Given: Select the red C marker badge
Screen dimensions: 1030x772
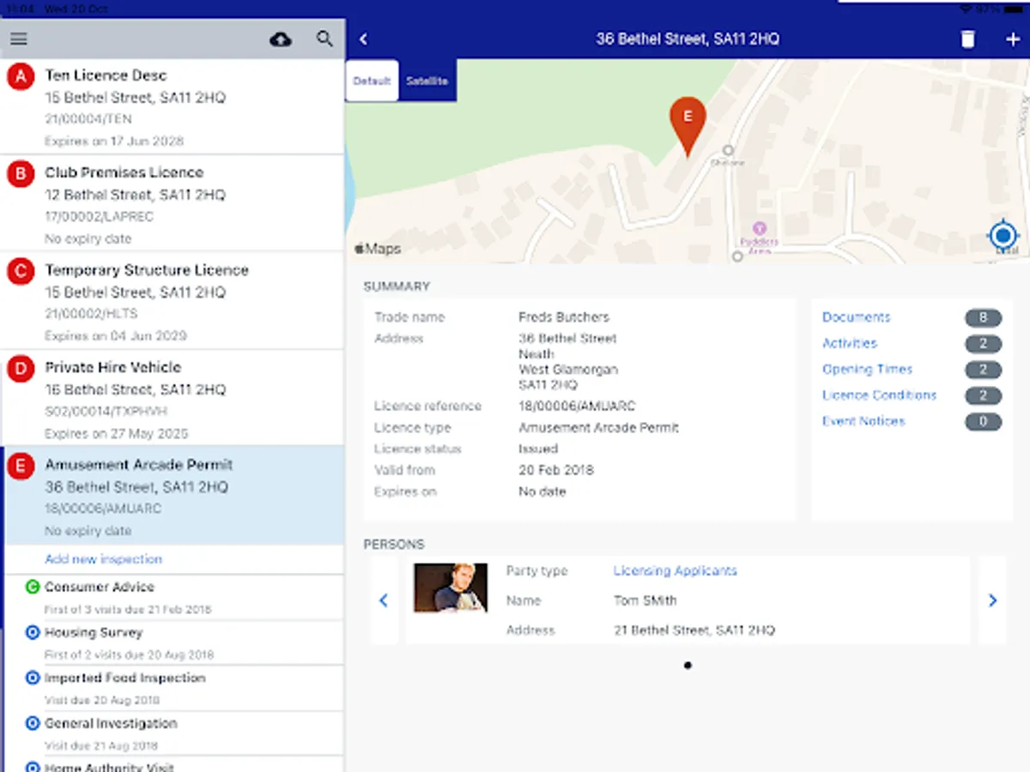Looking at the screenshot, I should 20,272.
